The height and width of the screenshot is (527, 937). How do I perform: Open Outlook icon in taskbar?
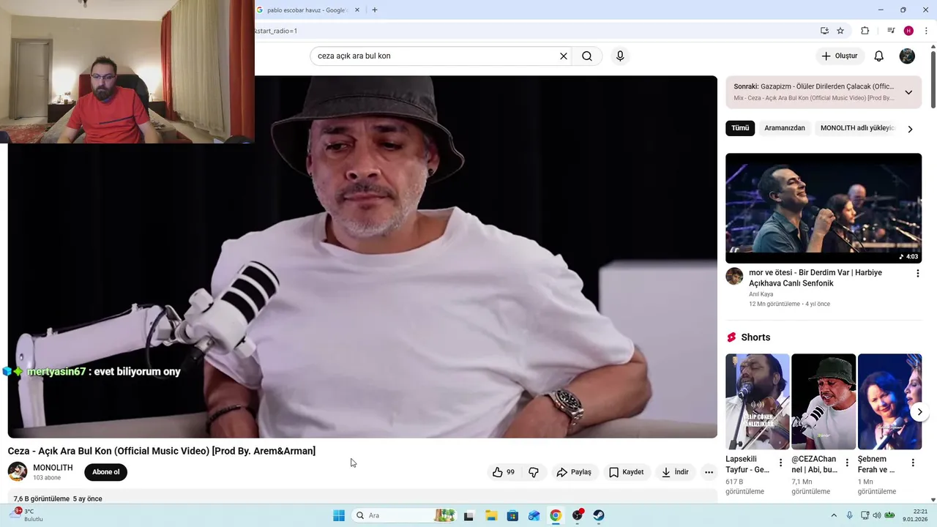[x=534, y=515]
